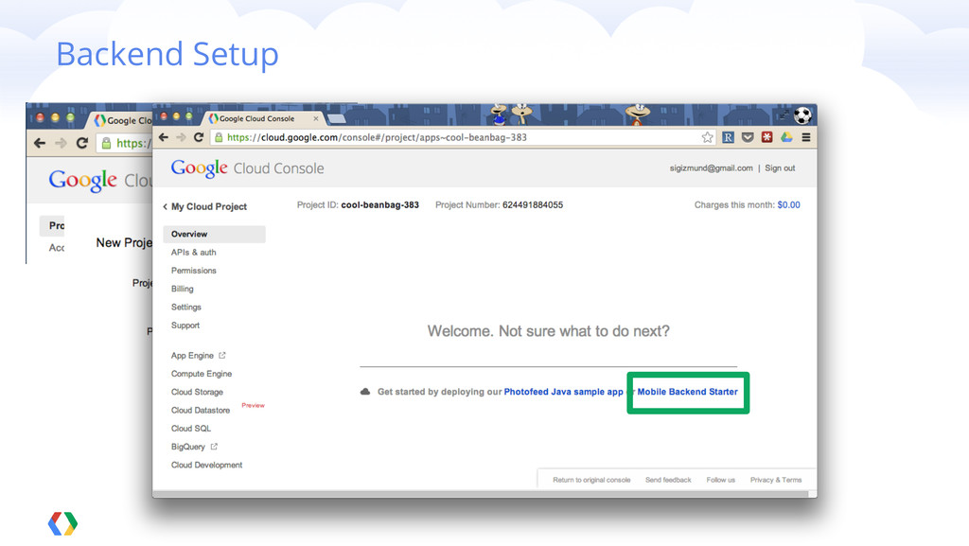969x546 pixels.
Task: Open Cloud Datastore in the sidebar
Action: point(201,410)
